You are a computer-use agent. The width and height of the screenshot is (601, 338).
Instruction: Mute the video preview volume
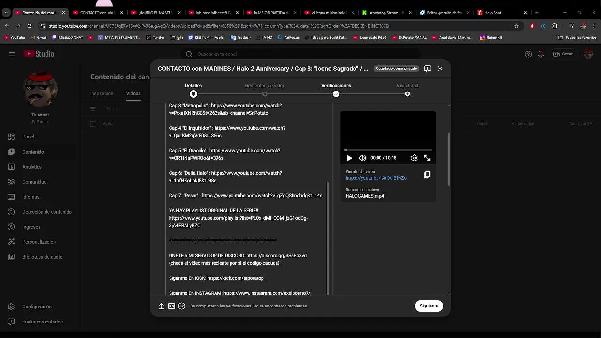(x=362, y=158)
